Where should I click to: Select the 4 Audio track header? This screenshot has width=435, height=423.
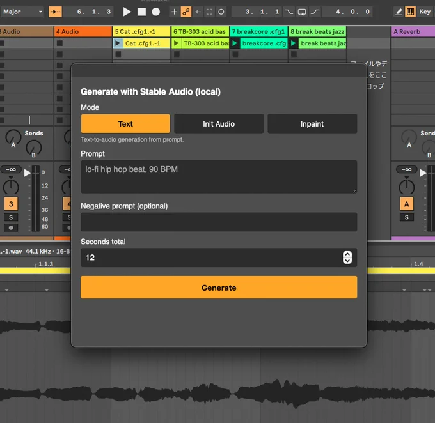[83, 31]
